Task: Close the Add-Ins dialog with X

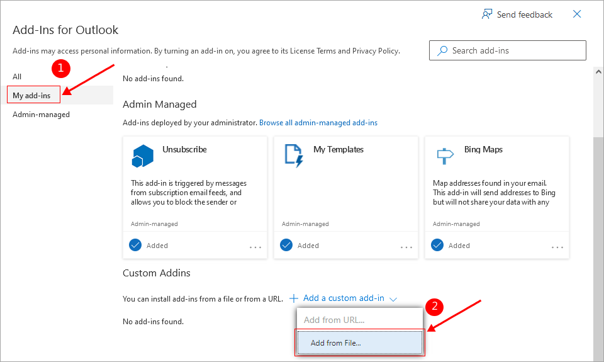Action: tap(577, 14)
